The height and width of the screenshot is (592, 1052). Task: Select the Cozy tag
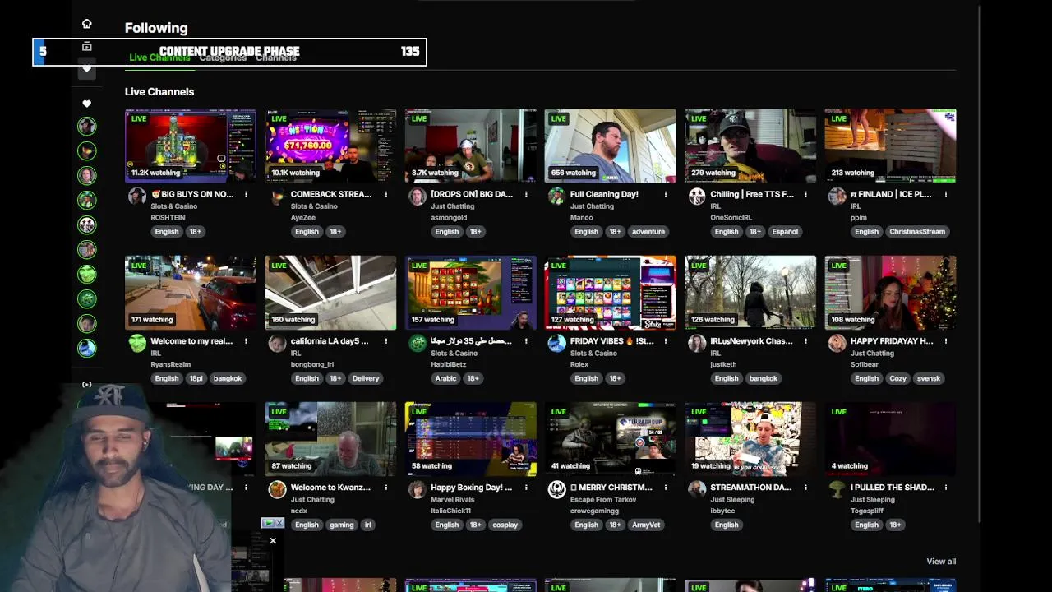(898, 378)
